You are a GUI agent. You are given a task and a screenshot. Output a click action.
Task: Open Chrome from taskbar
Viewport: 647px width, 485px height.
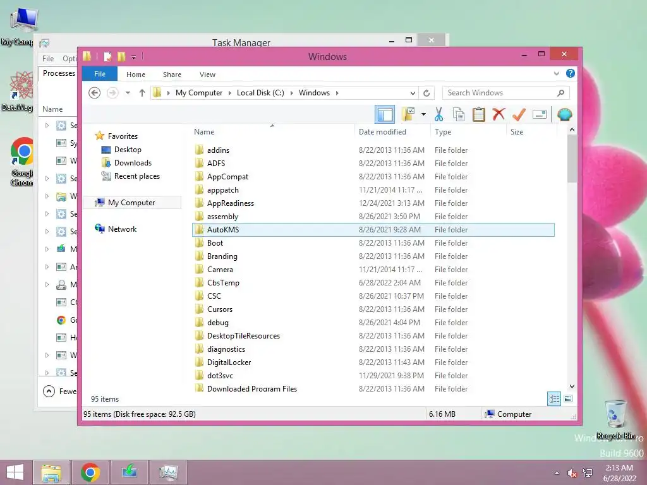coord(90,472)
